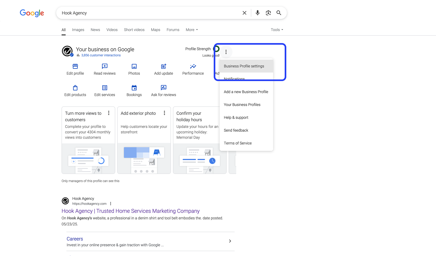This screenshot has width=436, height=256.
Task: Expand the Careers sitelink chevron
Action: coord(230,241)
